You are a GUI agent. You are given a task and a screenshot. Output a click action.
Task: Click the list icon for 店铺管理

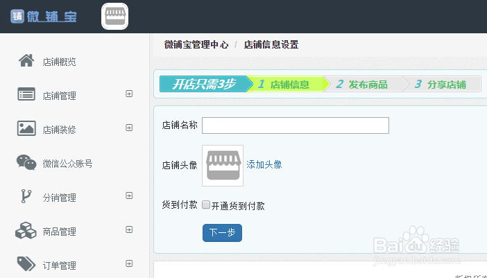click(26, 95)
